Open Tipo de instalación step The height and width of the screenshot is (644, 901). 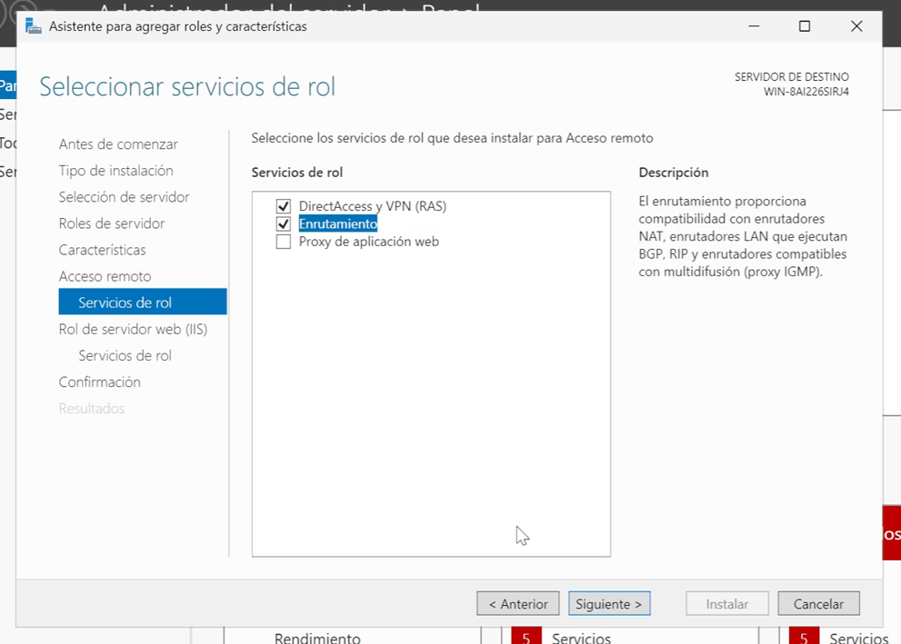point(115,171)
